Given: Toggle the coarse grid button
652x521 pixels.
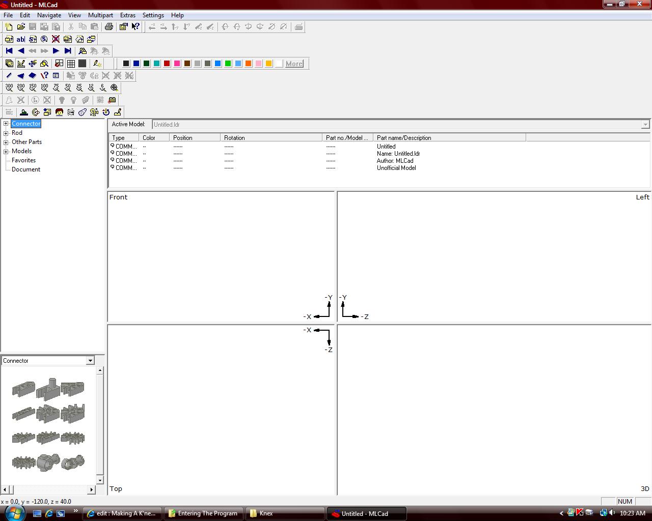Looking at the screenshot, I should click(71, 64).
